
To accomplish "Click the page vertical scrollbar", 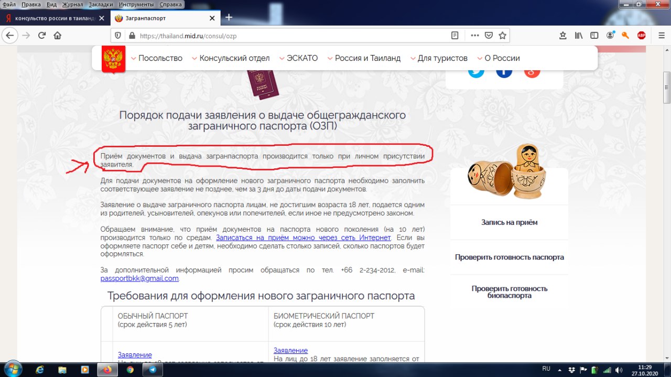I will pyautogui.click(x=667, y=87).
